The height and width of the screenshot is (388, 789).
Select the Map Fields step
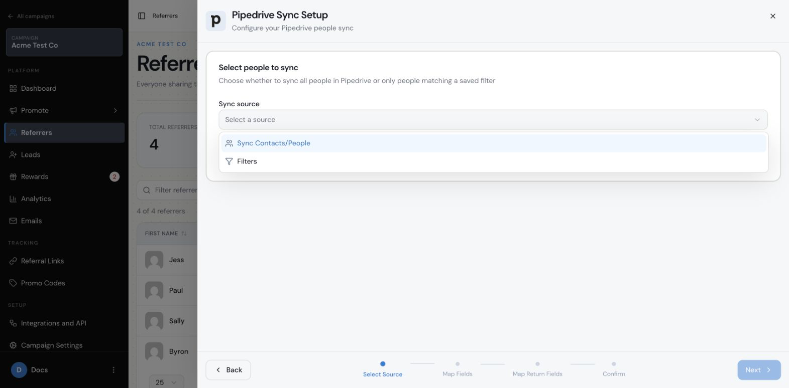[x=458, y=369]
